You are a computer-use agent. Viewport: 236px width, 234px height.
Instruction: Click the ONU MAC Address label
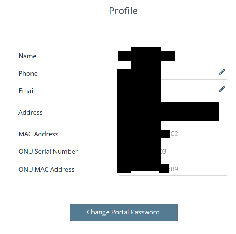46,169
